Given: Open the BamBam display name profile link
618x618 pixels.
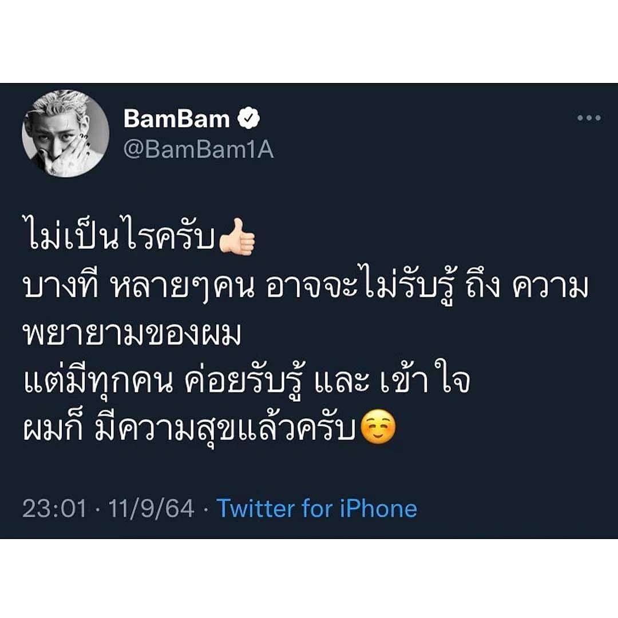Looking at the screenshot, I should pyautogui.click(x=177, y=118).
